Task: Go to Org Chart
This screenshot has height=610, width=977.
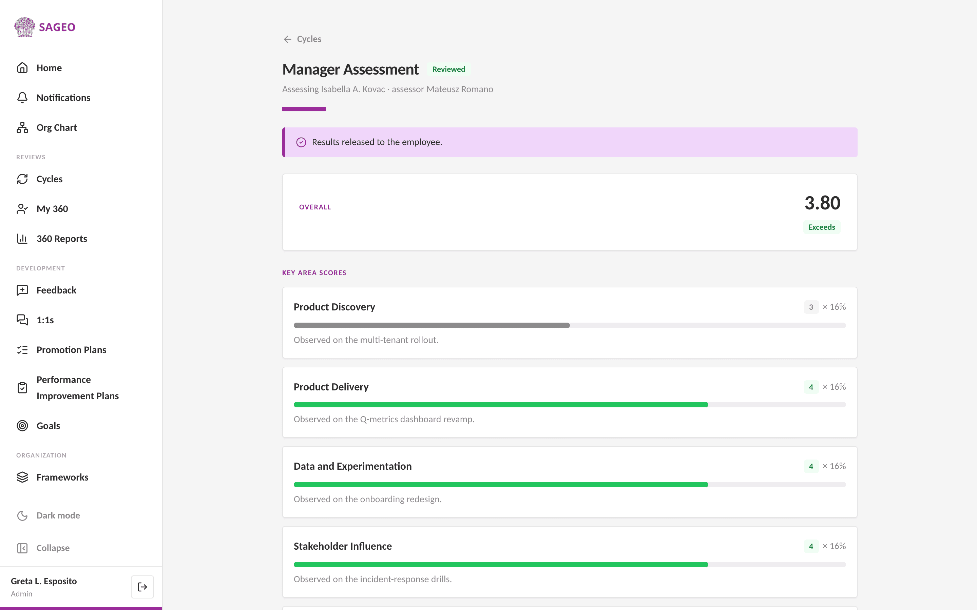Action: (x=81, y=127)
